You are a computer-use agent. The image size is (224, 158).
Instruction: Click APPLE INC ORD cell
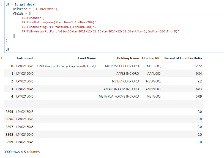point(128,74)
